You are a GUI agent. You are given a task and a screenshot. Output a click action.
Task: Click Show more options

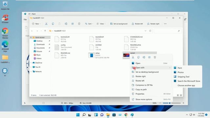[x=151, y=99]
